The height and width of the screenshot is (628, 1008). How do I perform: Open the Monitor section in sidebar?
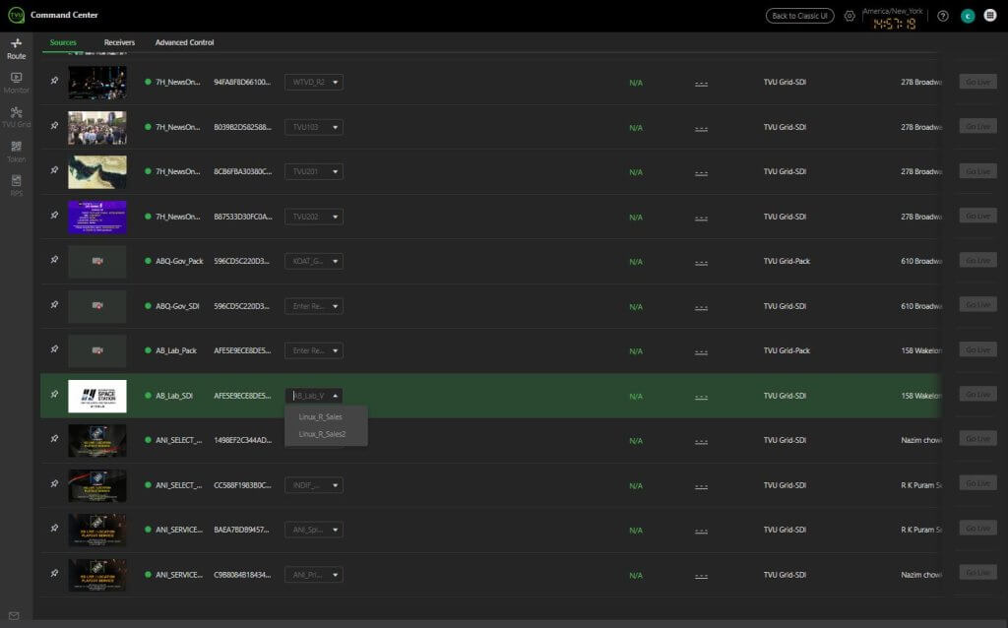16,83
